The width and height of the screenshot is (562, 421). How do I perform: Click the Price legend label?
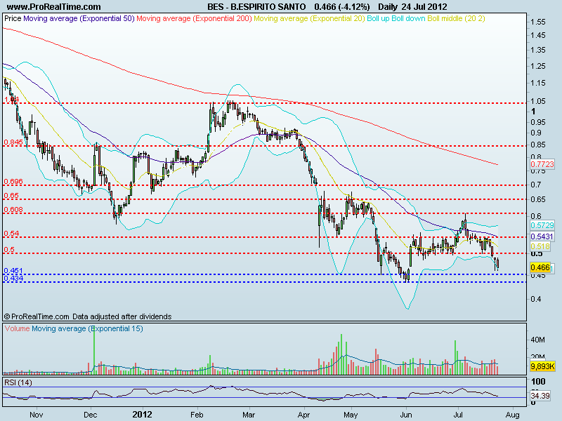tap(13, 18)
